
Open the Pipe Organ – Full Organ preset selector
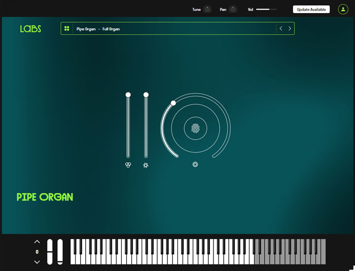[x=177, y=28]
